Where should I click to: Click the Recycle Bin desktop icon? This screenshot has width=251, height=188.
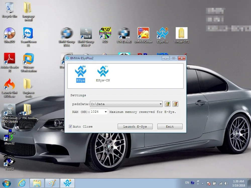pyautogui.click(x=10, y=10)
